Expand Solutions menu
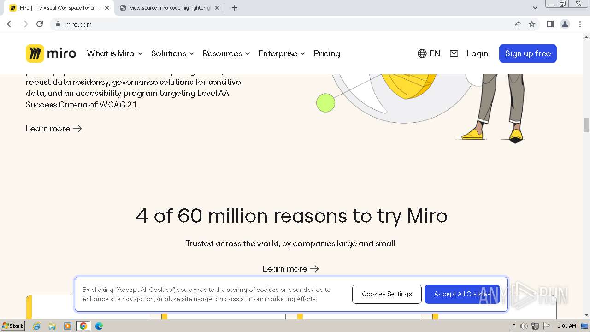 [x=173, y=53]
